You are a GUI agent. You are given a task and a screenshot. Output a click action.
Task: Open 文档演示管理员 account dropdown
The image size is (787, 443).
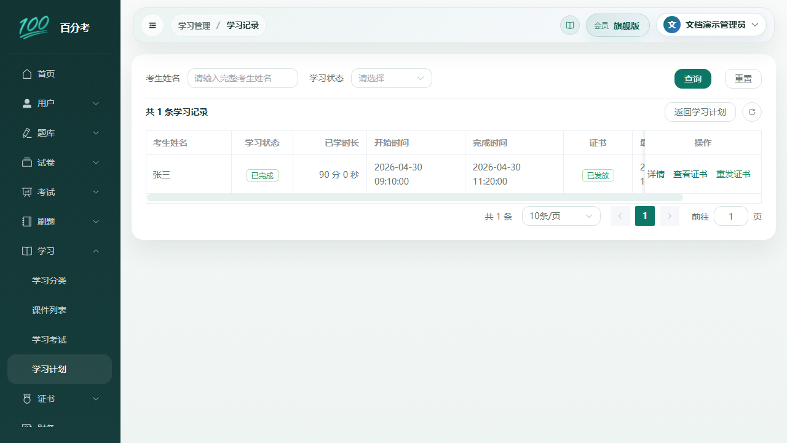(x=711, y=25)
